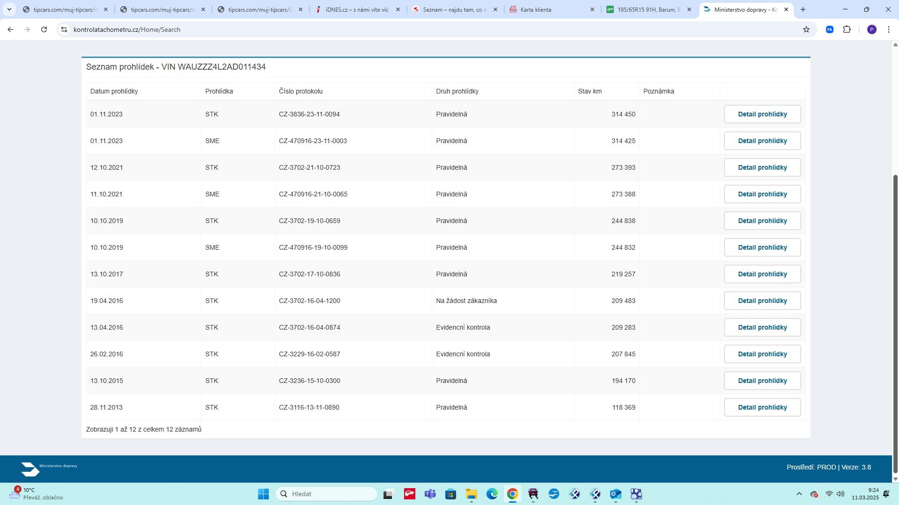
Task: Open Detail prohlídky for protocol CZ-3836-23-11-0094
Action: click(762, 114)
